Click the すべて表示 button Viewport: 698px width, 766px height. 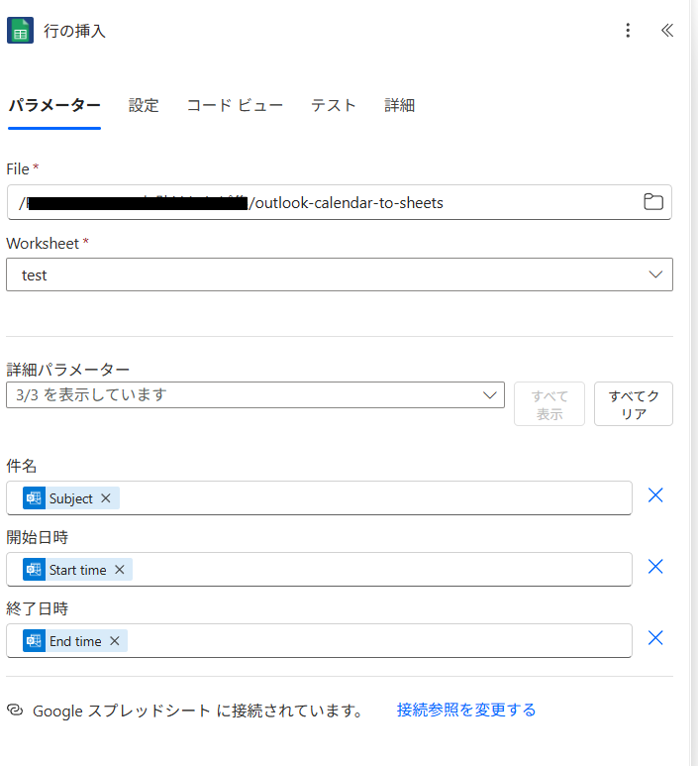tap(549, 404)
